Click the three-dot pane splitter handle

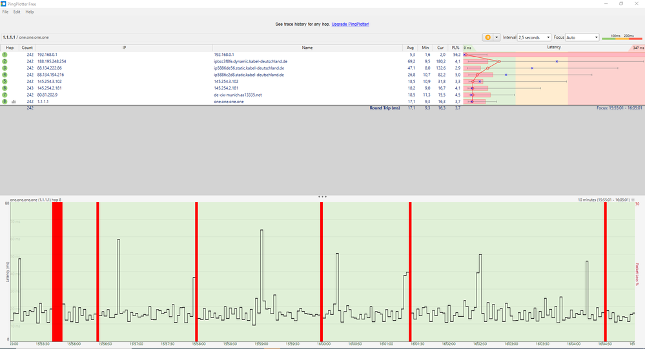tap(323, 196)
